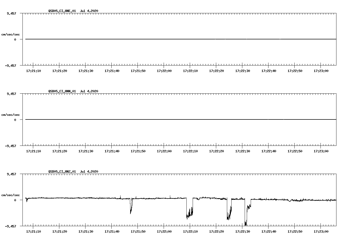
Task: Click the 9.457 top scale value of HNN plot
Action: click(12, 93)
